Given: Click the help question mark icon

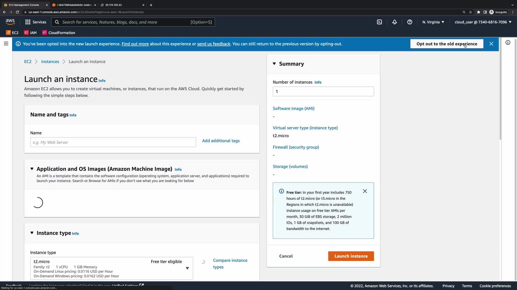Looking at the screenshot, I should click(x=410, y=22).
